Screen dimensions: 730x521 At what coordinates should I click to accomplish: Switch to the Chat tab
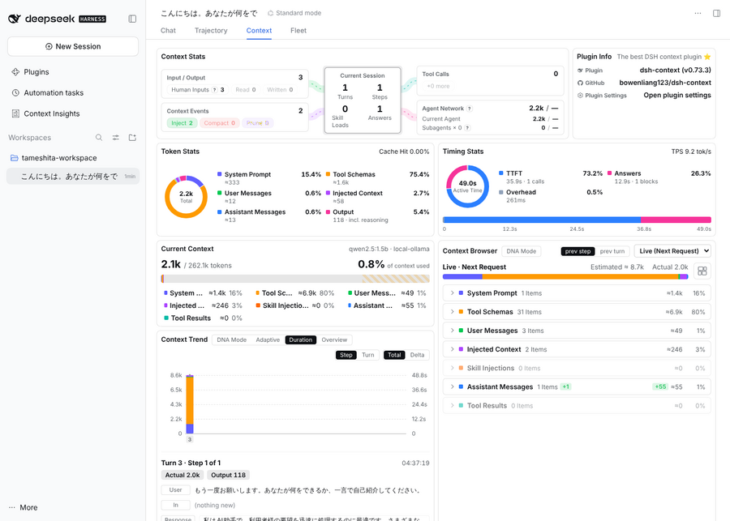pos(168,31)
